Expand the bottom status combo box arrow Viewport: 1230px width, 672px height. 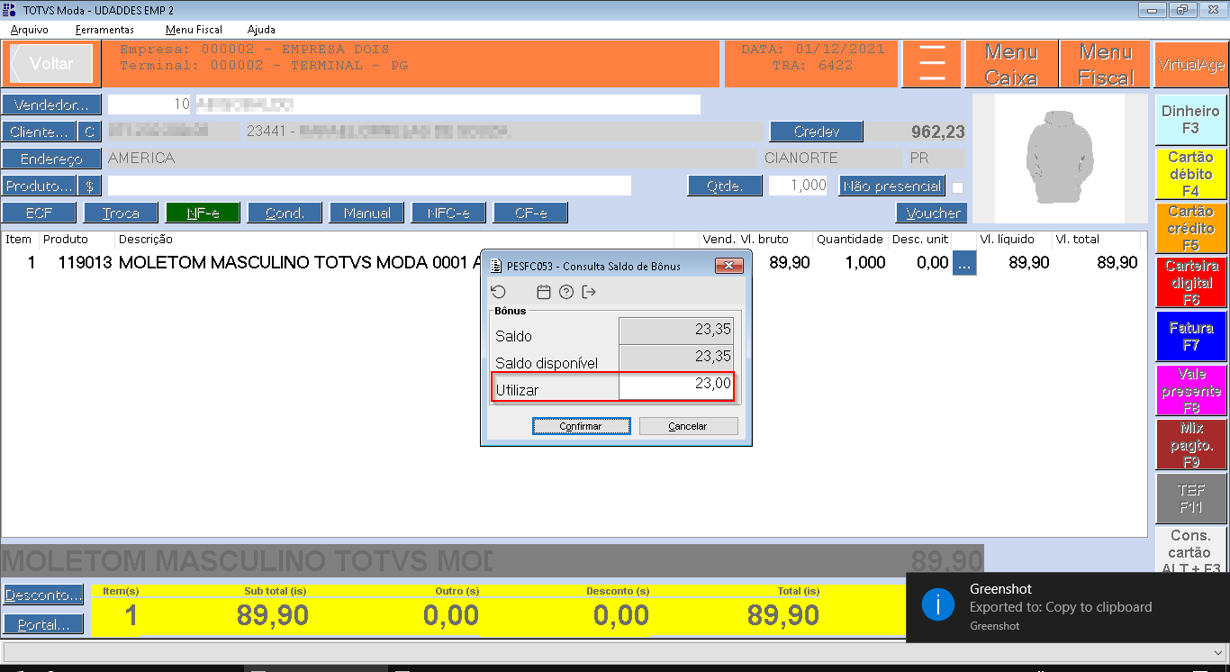click(x=1216, y=651)
